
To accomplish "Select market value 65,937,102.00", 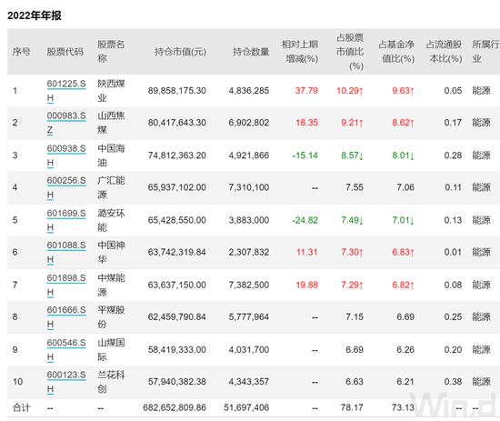I will coord(177,187).
